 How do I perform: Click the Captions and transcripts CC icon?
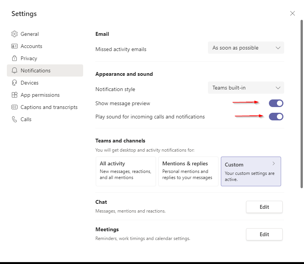tap(14, 107)
